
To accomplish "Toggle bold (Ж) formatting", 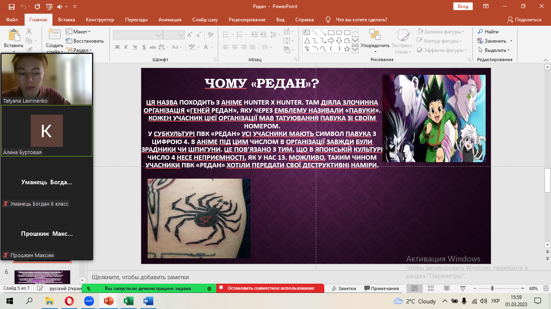I will coord(117,47).
